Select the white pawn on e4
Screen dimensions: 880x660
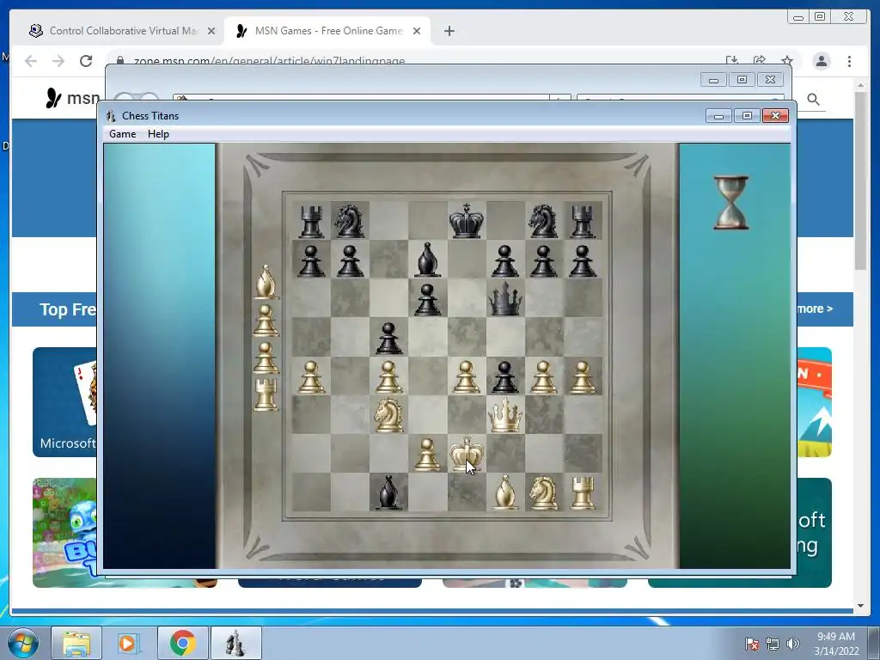[466, 376]
